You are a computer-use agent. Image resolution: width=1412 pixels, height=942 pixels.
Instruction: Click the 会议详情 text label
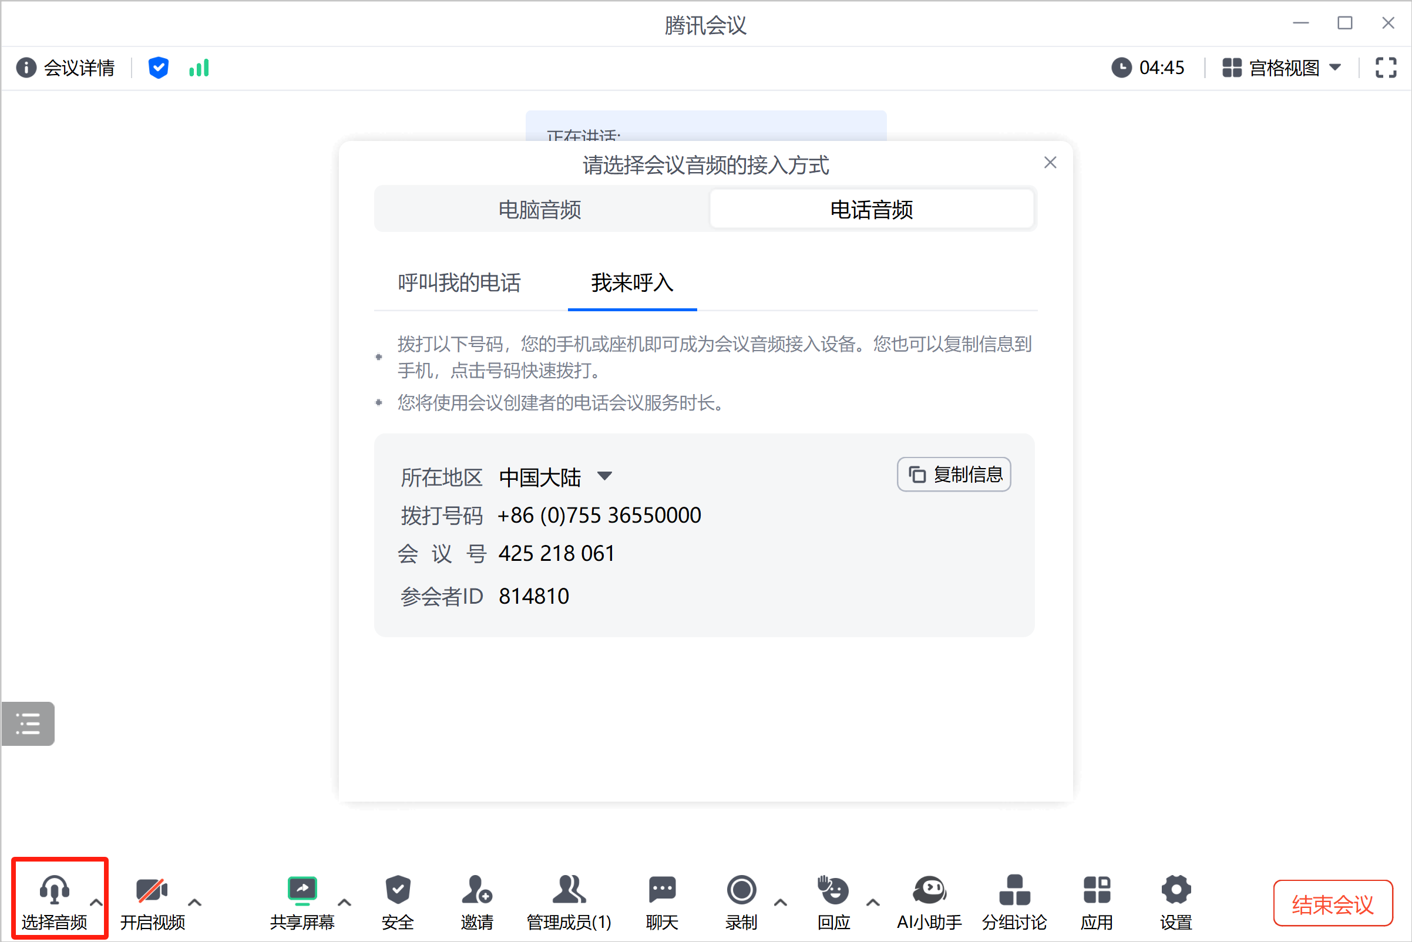[79, 68]
